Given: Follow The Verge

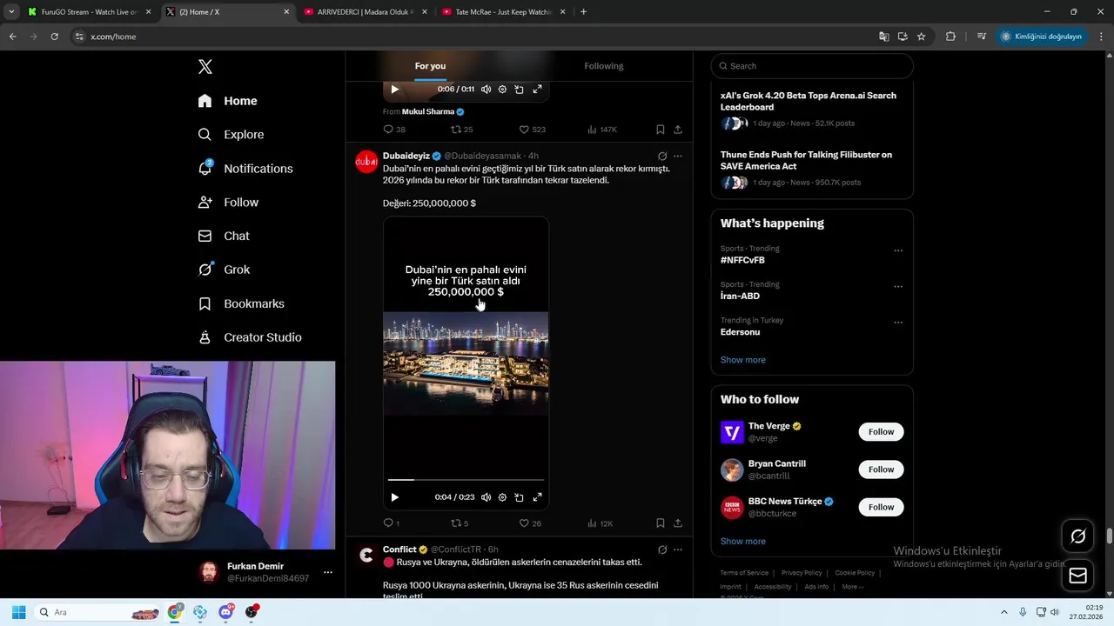Looking at the screenshot, I should (x=881, y=432).
